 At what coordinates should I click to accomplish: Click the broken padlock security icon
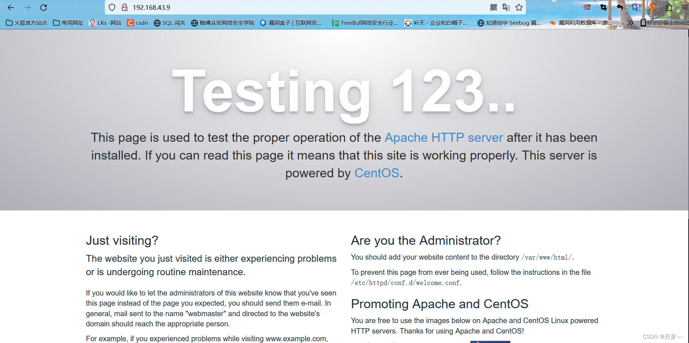pos(125,7)
